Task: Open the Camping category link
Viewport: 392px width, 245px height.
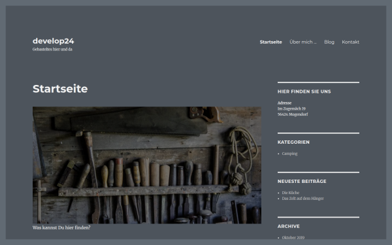Action: point(289,154)
